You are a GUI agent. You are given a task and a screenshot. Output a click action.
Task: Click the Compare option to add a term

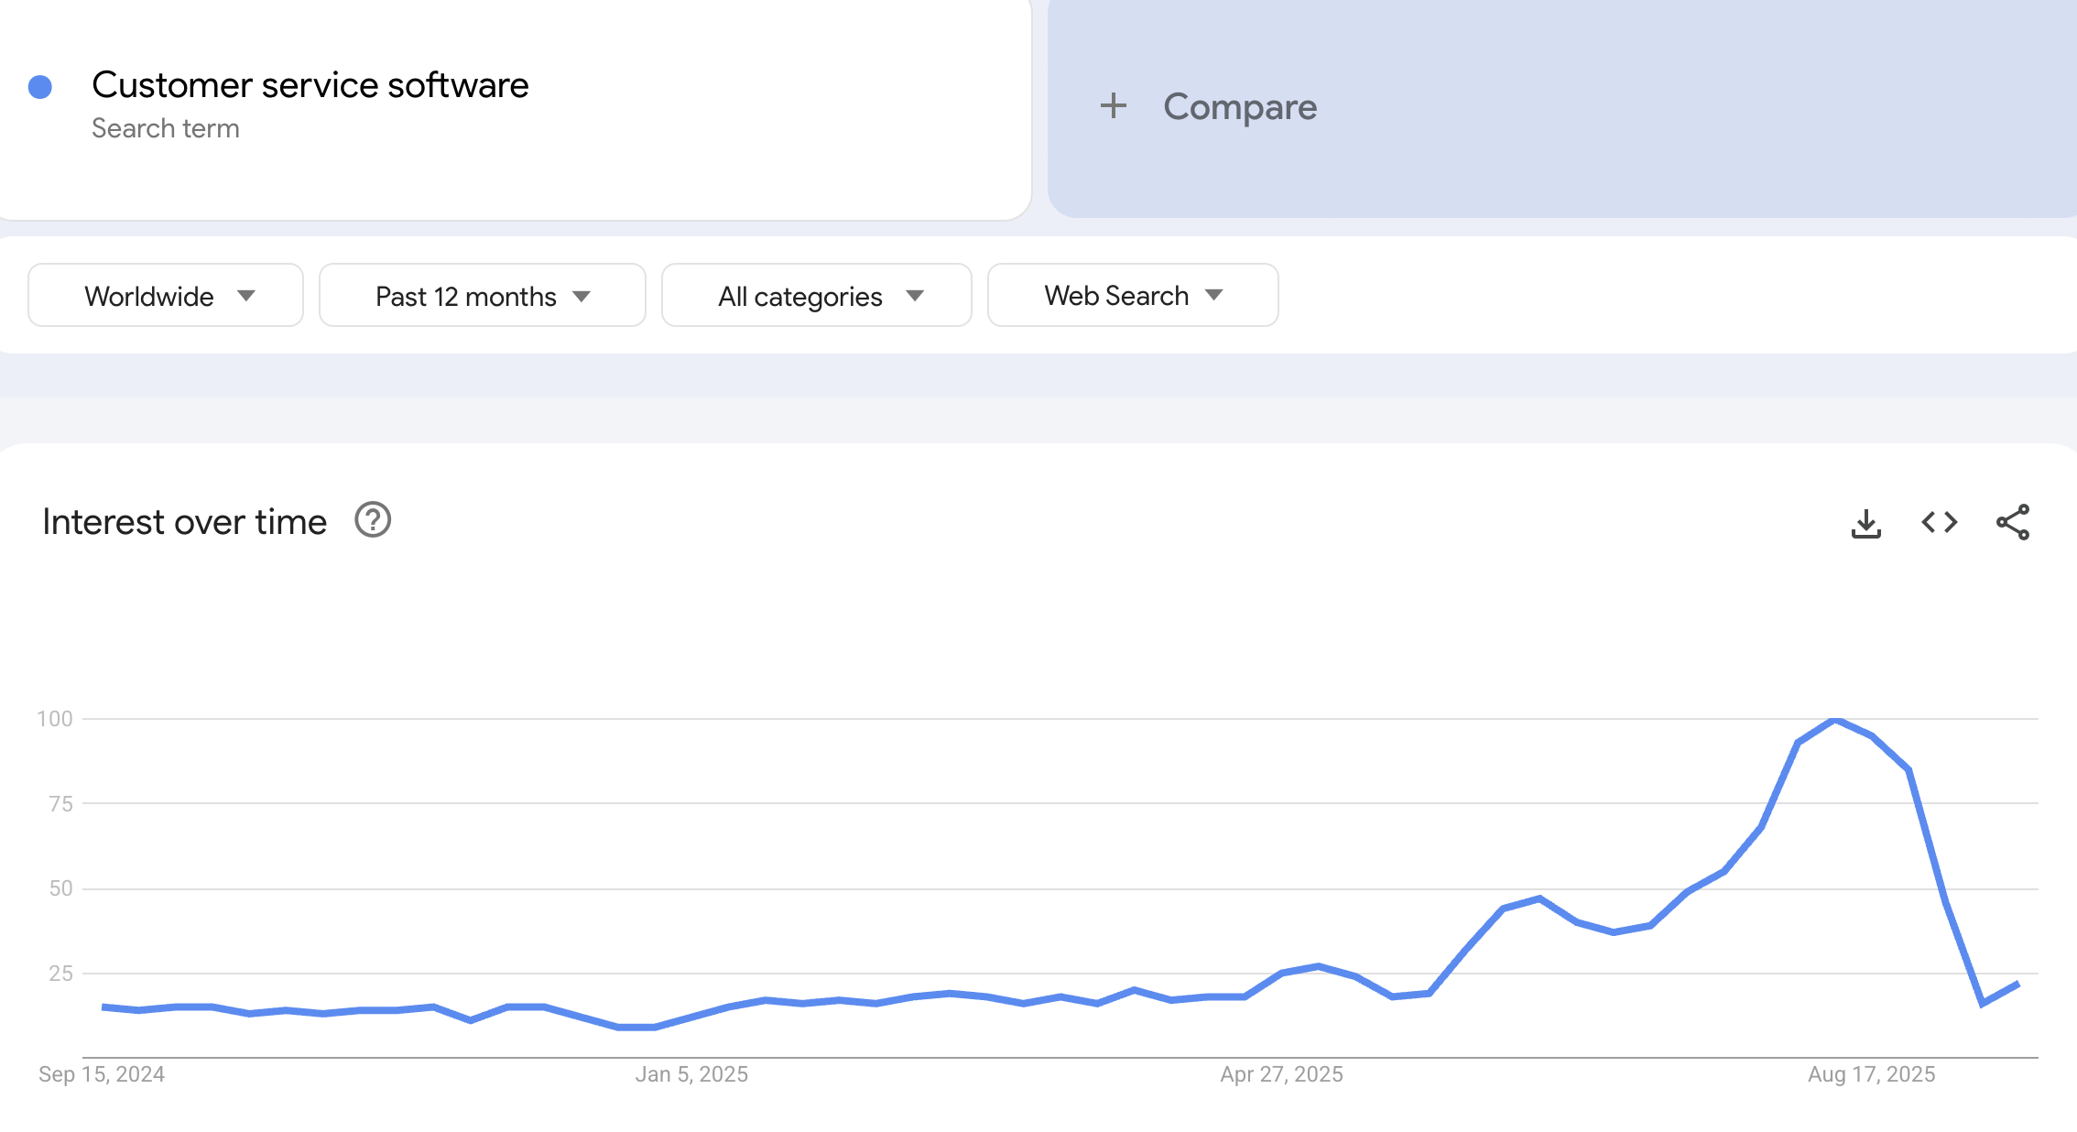[x=1239, y=106]
